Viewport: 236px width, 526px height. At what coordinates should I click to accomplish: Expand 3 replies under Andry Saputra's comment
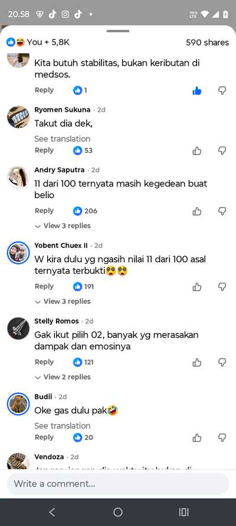point(63,226)
